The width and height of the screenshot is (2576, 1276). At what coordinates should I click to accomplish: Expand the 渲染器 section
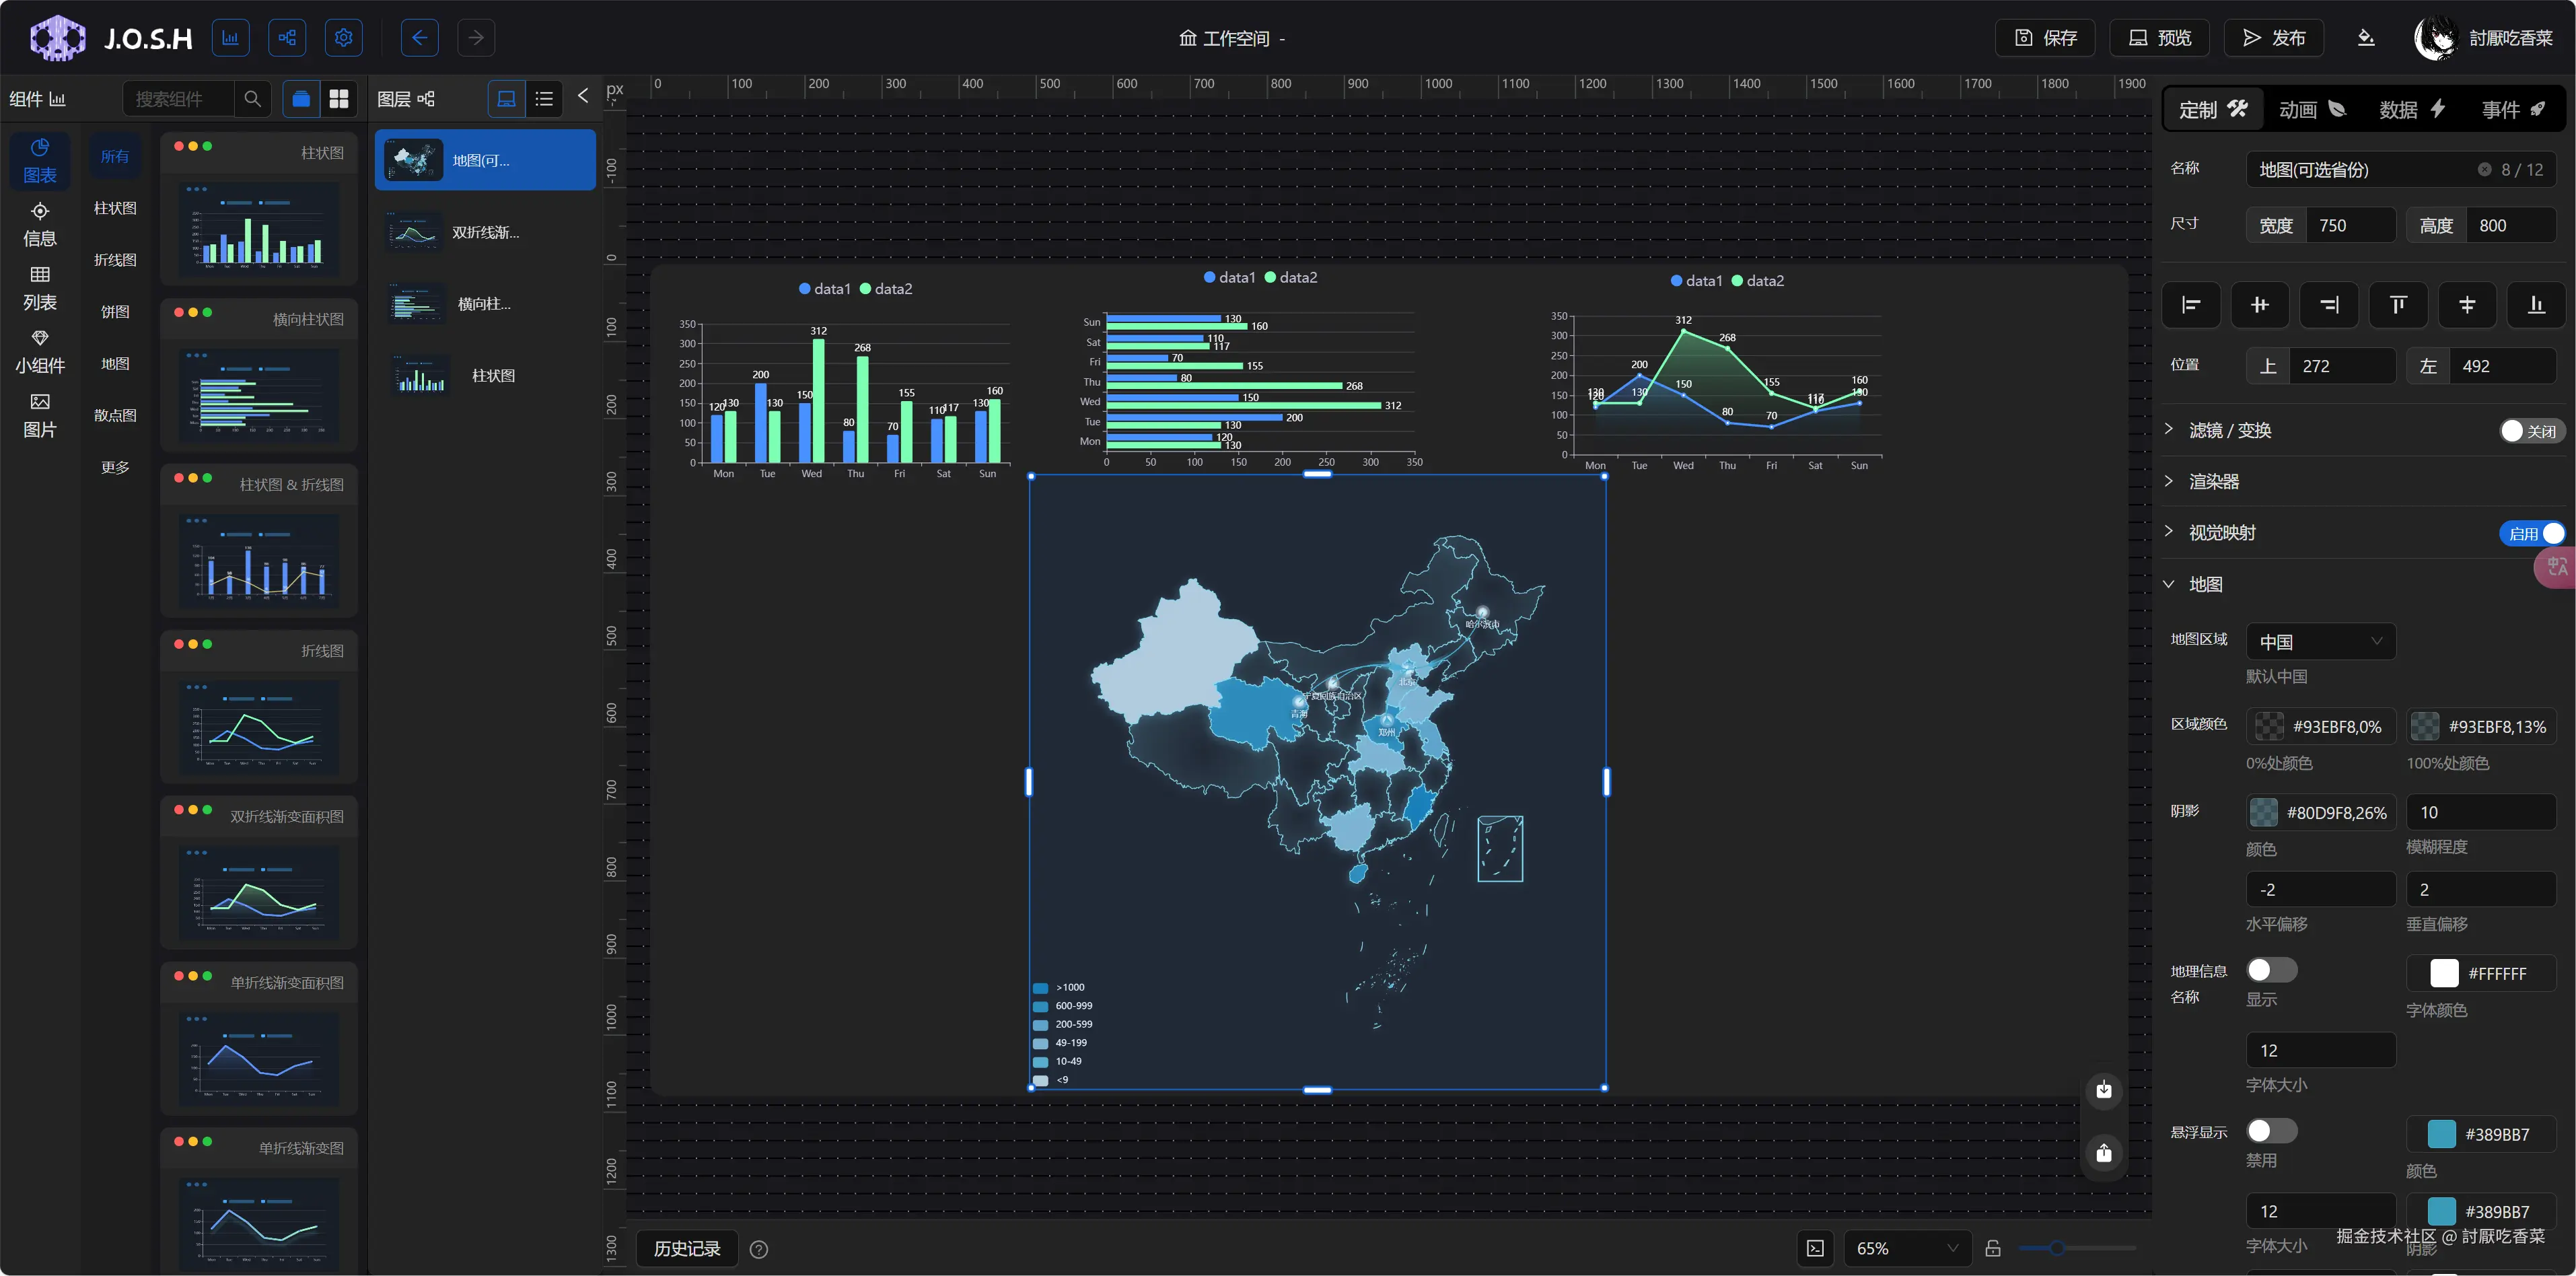tap(2213, 482)
